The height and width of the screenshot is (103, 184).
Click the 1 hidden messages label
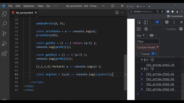point(170,29)
